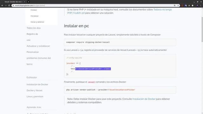Open the Docker y Vessel sidebar item
203x114 pixels.
[35, 91]
